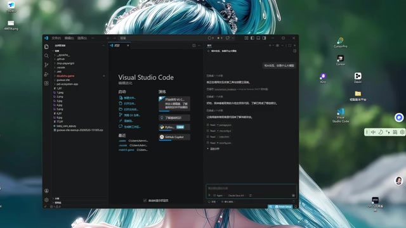Focus the chat message input field
The image size is (406, 228).
[x=251, y=189]
